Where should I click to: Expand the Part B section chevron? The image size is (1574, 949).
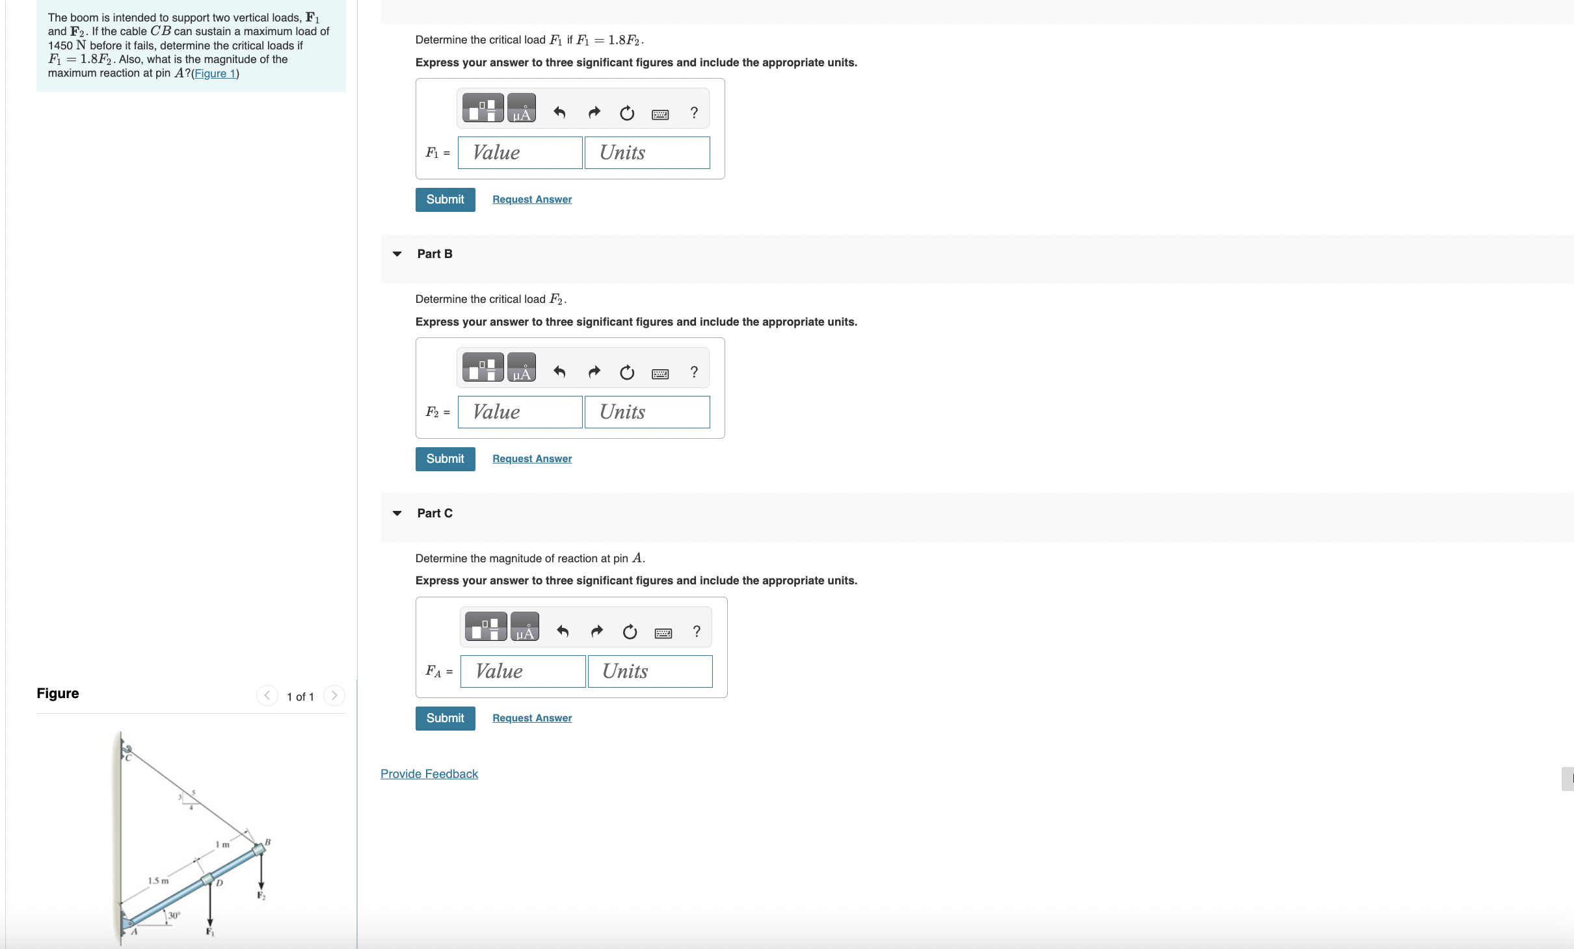click(x=398, y=253)
